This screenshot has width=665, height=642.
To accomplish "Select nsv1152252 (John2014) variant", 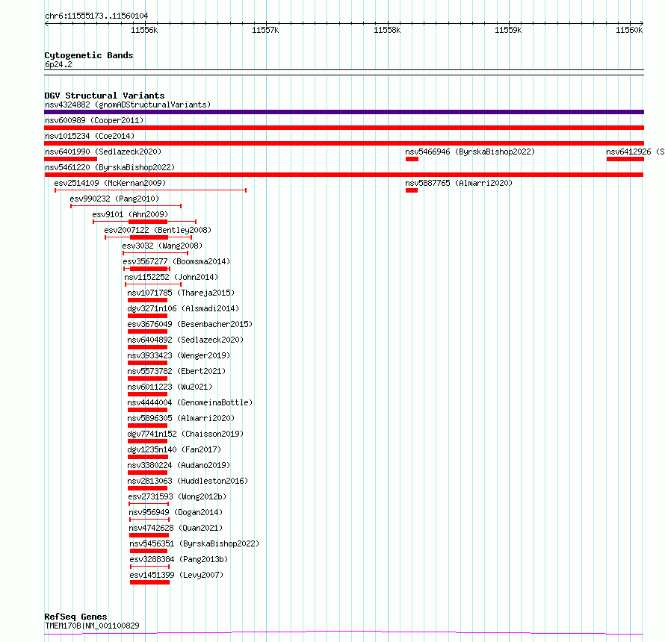I will (x=171, y=277).
